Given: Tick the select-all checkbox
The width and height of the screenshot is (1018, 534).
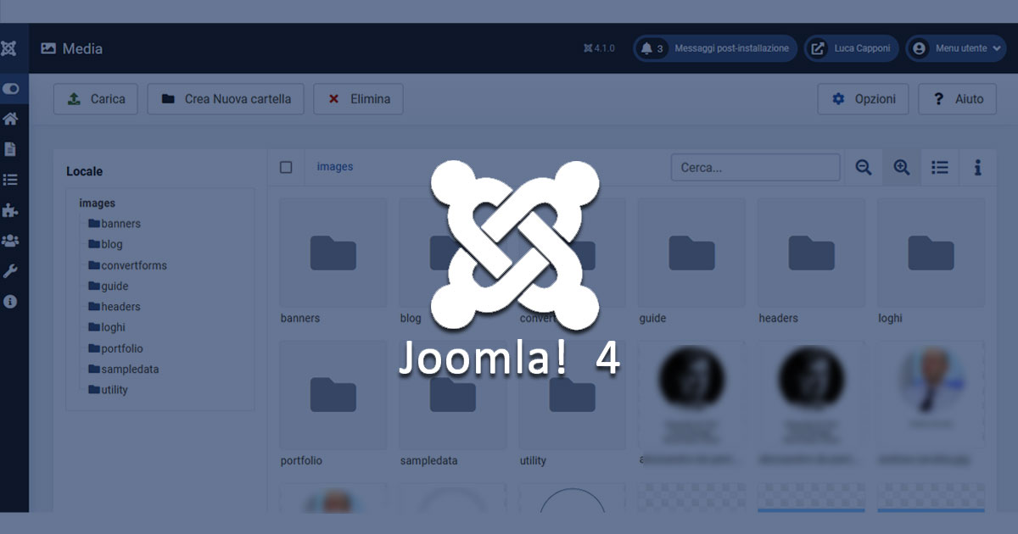Looking at the screenshot, I should coord(286,167).
